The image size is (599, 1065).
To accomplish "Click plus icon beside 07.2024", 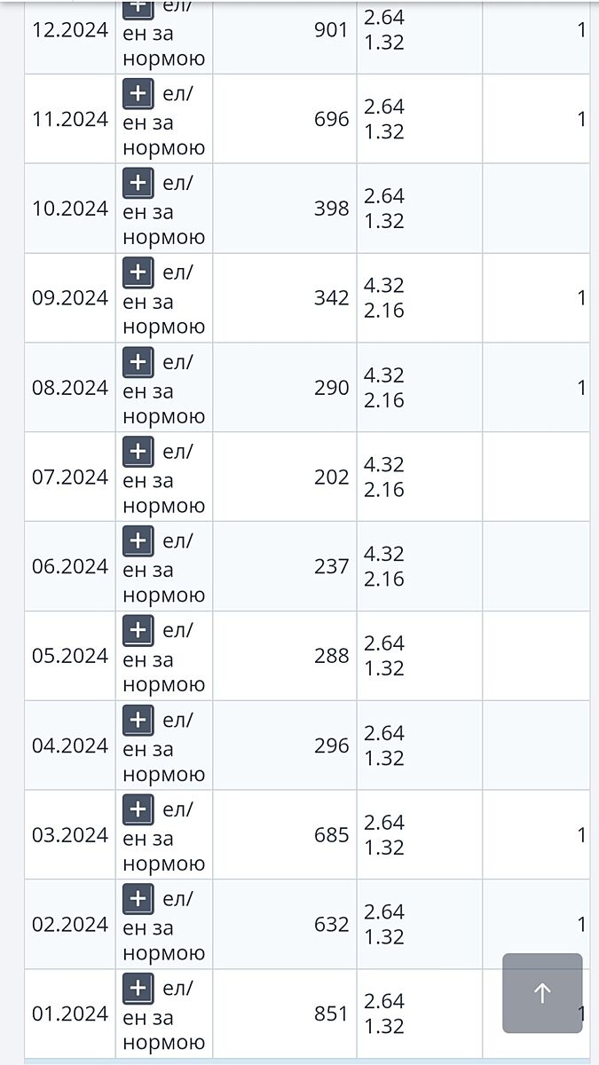I will click(x=138, y=451).
